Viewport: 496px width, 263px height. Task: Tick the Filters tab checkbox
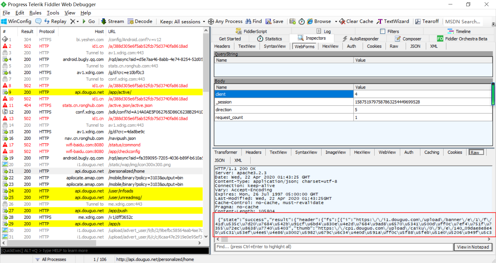coord(383,31)
